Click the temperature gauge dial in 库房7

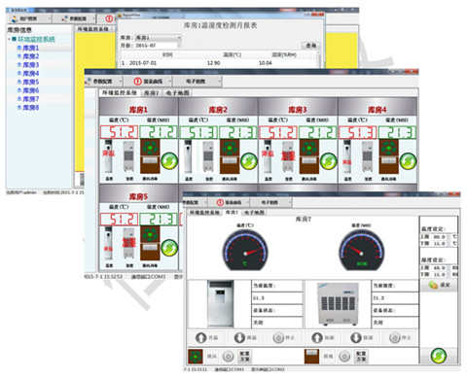click(x=245, y=252)
